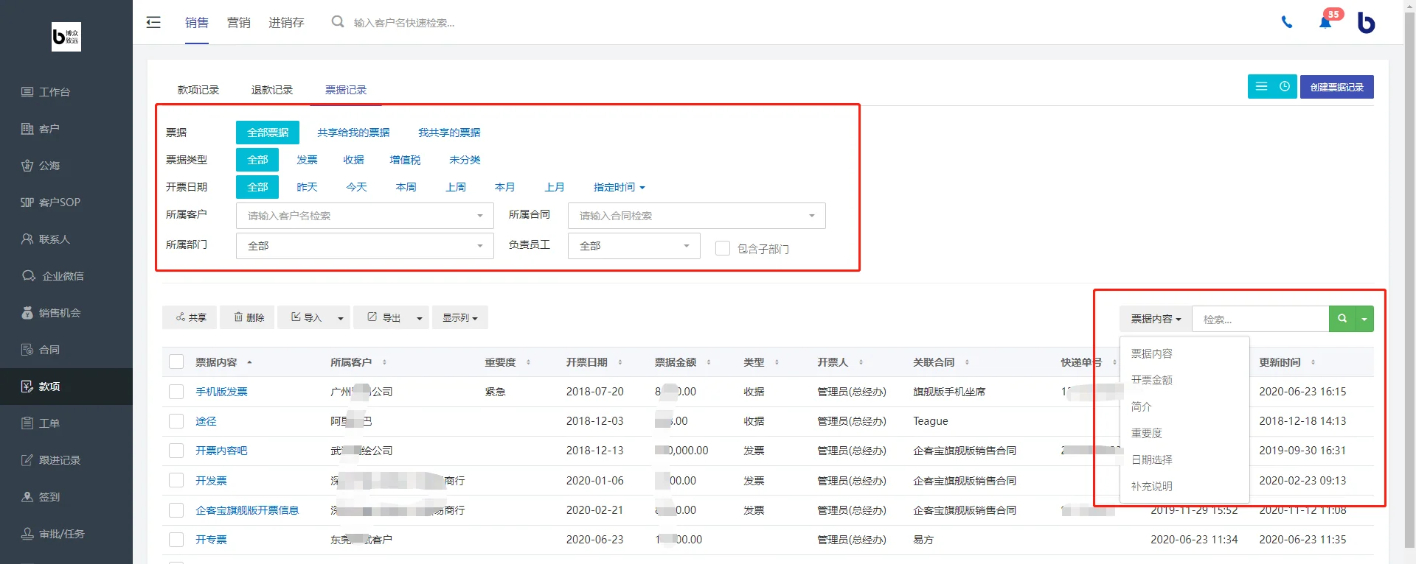Open the 所属部门 dropdown

coord(365,246)
